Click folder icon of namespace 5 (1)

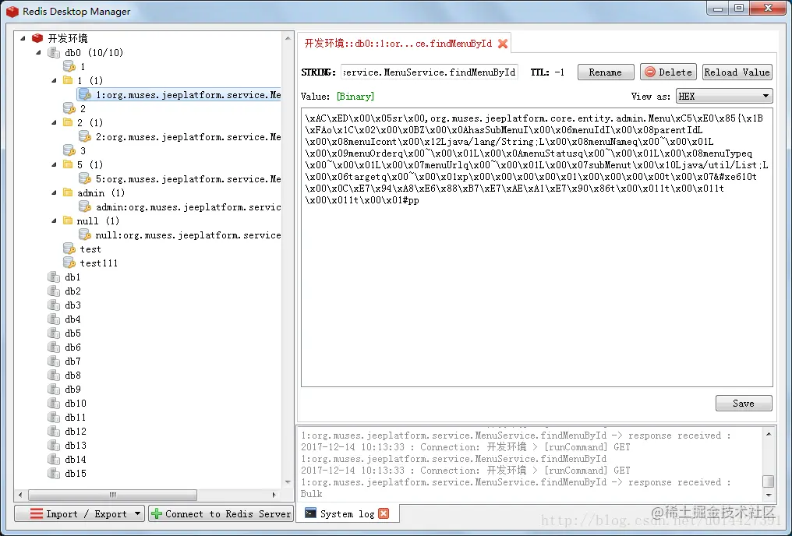click(68, 164)
